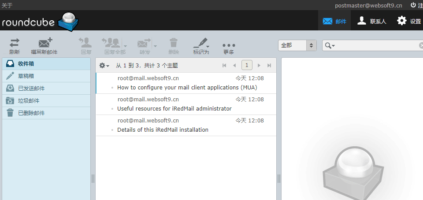This screenshot has height=200, width=423.
Task: Click the 更多 three-dots icon
Action: 229,45
